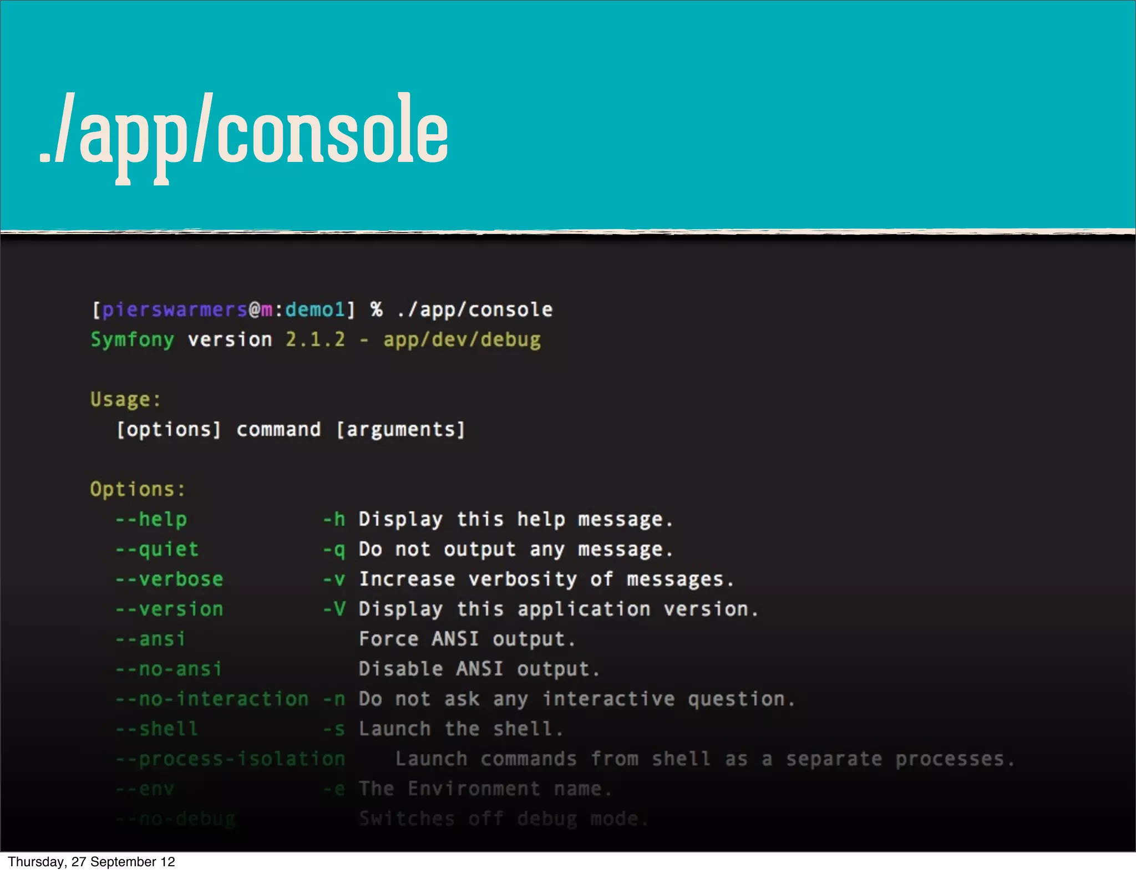Click 'Display this help message.' description
The height and width of the screenshot is (874, 1136).
pyautogui.click(x=516, y=520)
